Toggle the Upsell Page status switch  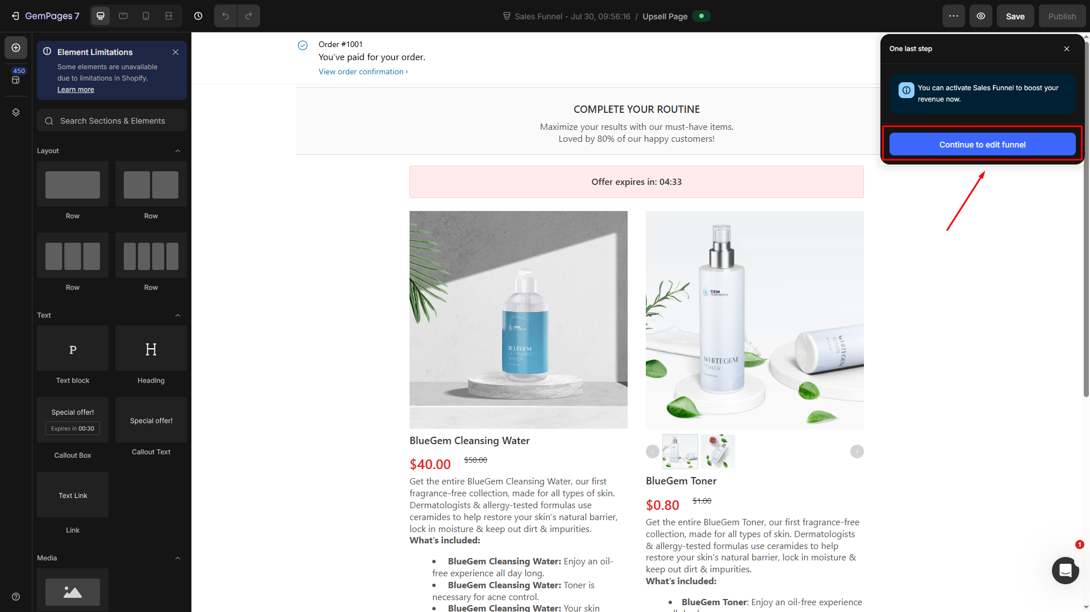(701, 16)
